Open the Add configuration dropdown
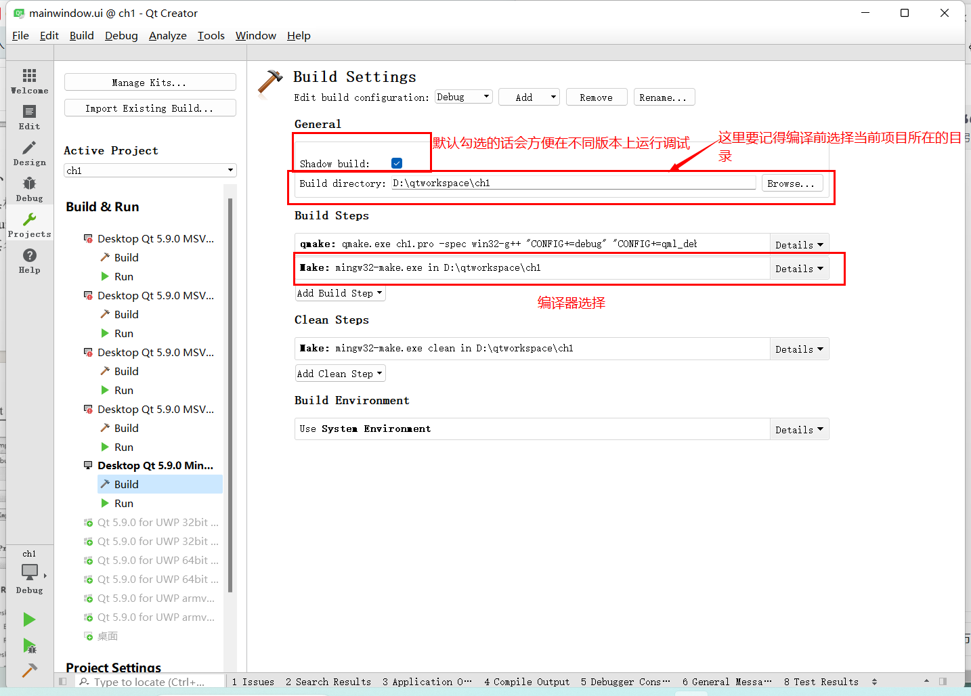 [x=529, y=97]
